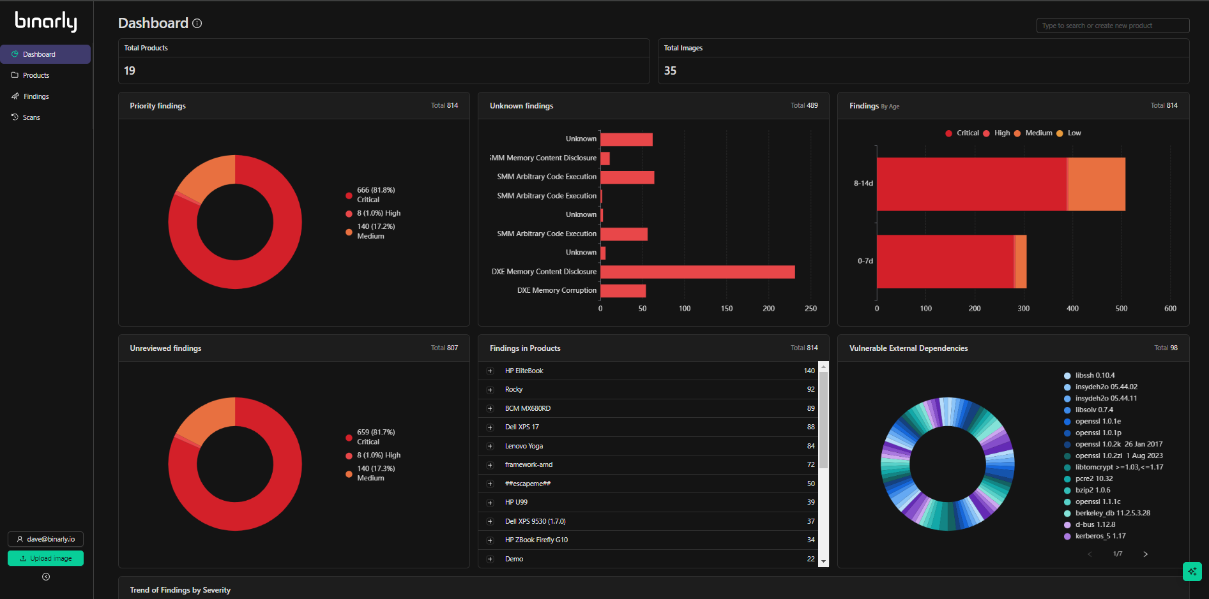Image resolution: width=1209 pixels, height=599 pixels.
Task: Toggle the Low series in Findings by Age legend
Action: 1068,133
